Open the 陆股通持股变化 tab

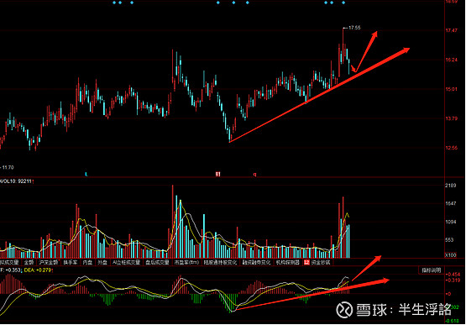coord(220,262)
